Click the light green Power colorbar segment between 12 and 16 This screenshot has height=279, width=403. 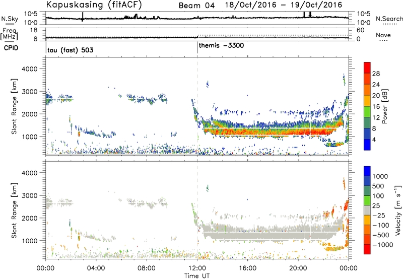click(367, 112)
